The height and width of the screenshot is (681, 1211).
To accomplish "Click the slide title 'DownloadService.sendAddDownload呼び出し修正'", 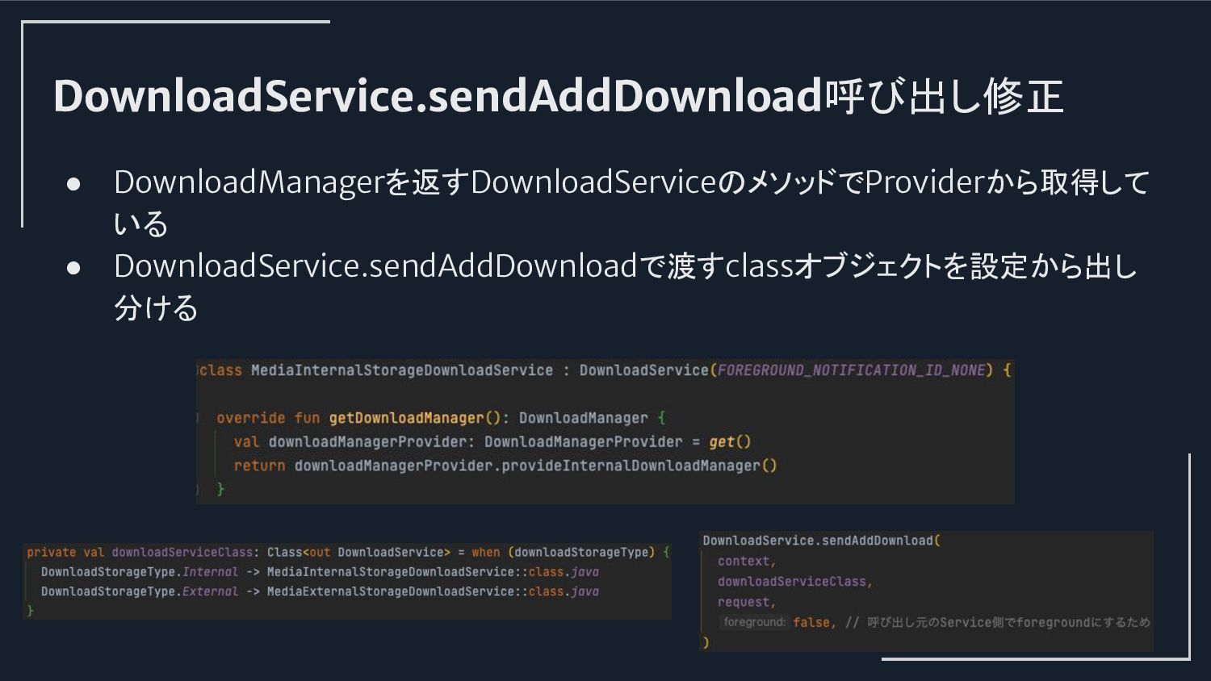I will [558, 96].
